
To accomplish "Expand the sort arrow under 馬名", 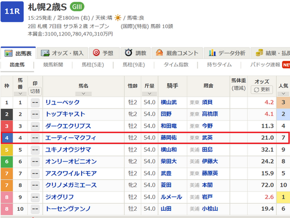I will (x=83, y=93).
